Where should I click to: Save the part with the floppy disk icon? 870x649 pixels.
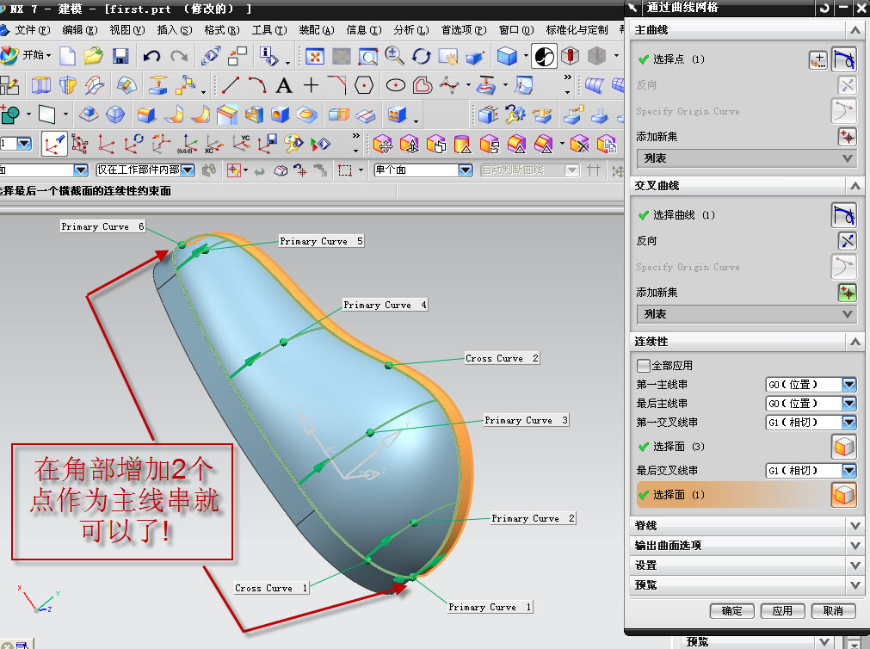coord(120,55)
